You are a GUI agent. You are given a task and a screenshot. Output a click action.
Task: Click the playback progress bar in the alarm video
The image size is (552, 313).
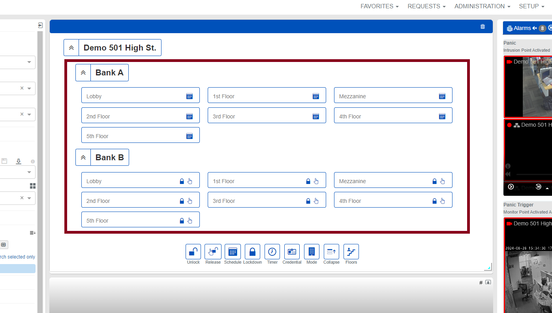(x=533, y=174)
